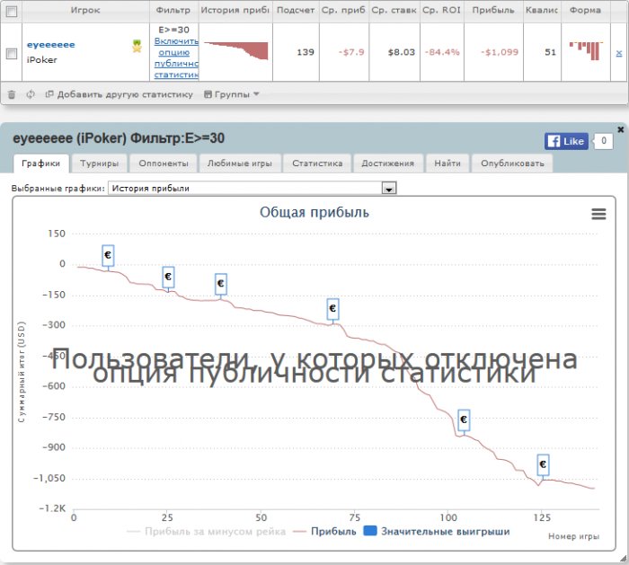
Task: Switch to the Опубликовать tab
Action: (x=513, y=163)
